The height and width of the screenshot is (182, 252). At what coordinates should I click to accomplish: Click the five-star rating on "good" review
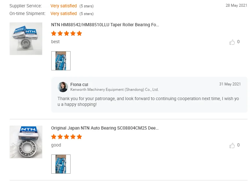pyautogui.click(x=67, y=137)
